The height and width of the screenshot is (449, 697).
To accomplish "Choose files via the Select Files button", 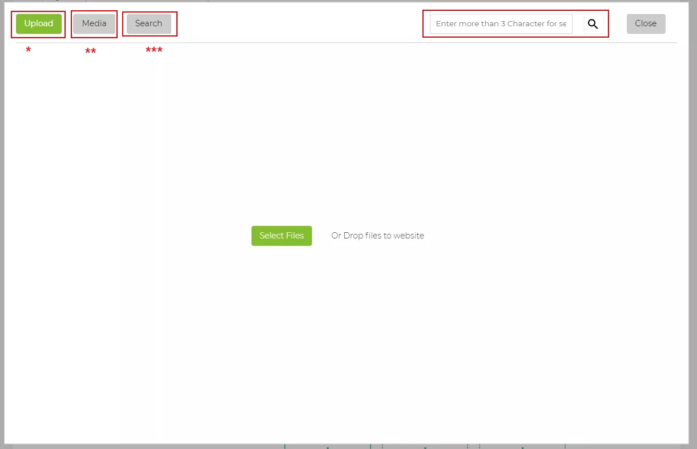I will (281, 236).
